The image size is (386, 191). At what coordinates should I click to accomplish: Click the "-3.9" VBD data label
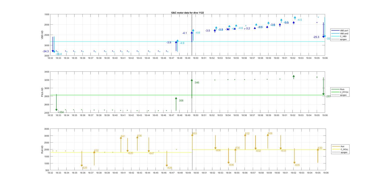(x=169, y=43)
